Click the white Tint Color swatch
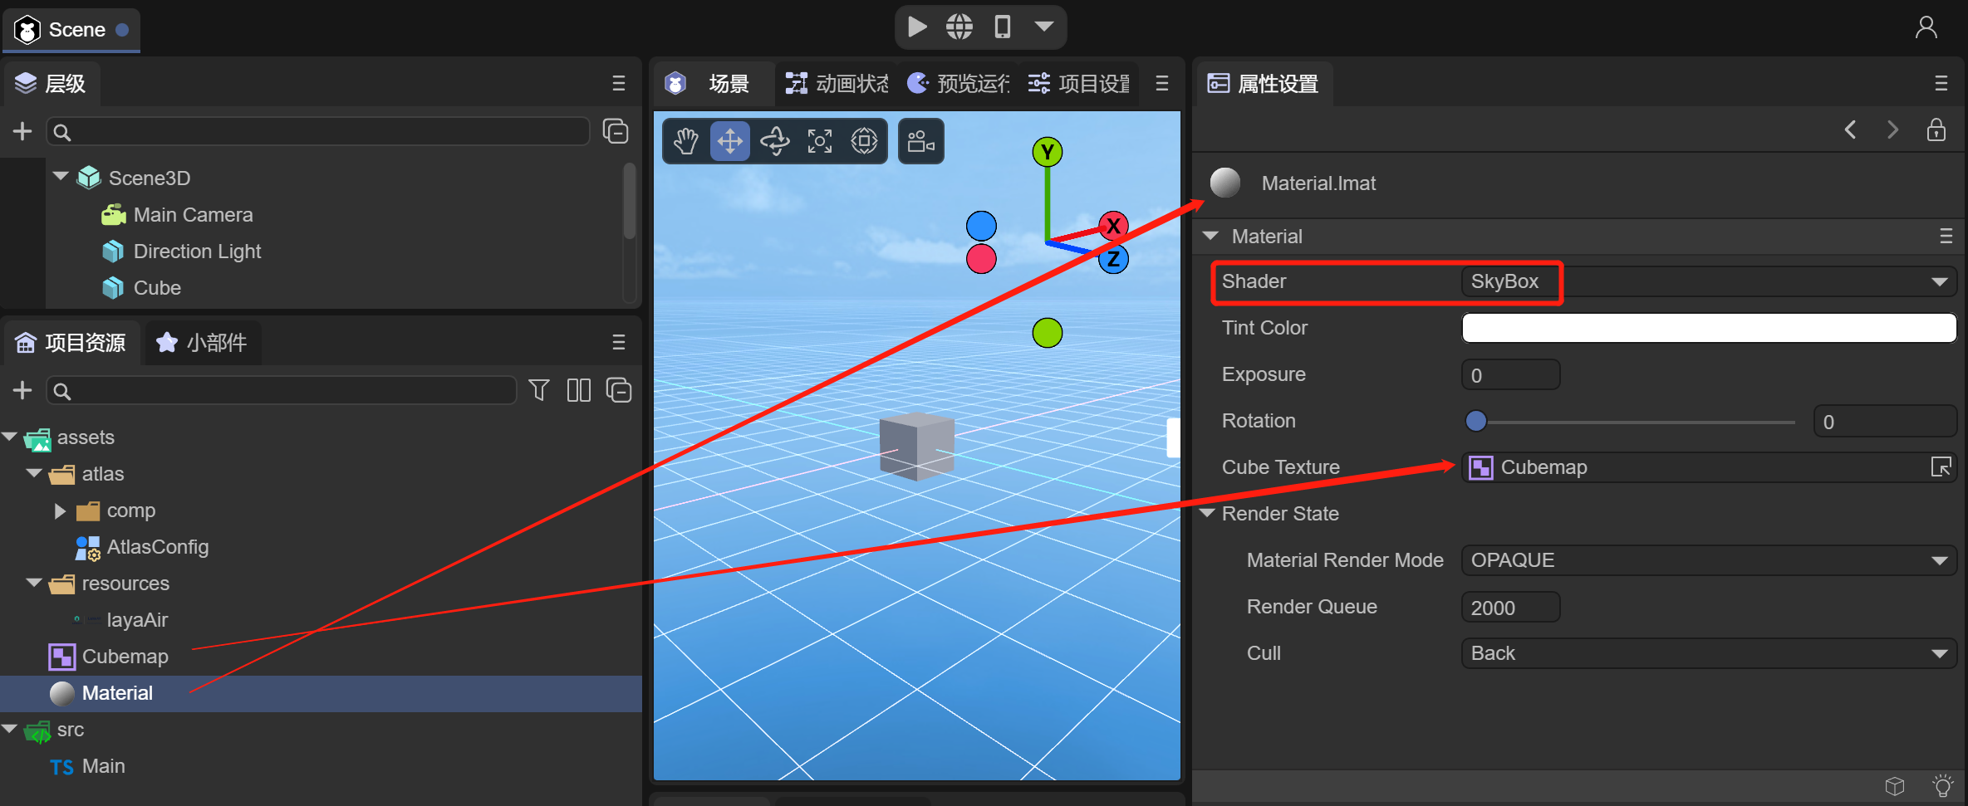 1707,328
